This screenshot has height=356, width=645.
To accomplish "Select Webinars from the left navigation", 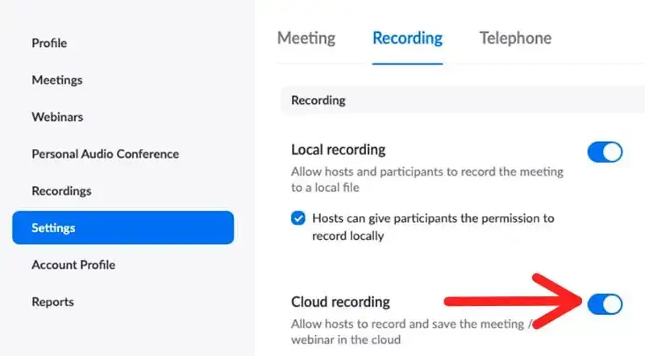I will point(57,117).
